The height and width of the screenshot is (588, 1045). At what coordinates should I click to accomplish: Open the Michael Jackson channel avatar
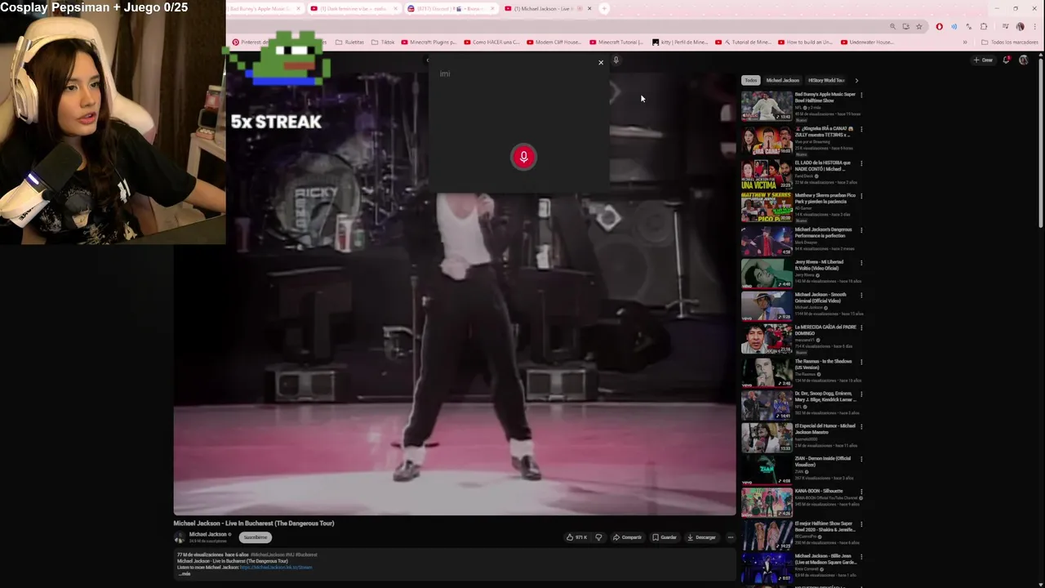(180, 537)
